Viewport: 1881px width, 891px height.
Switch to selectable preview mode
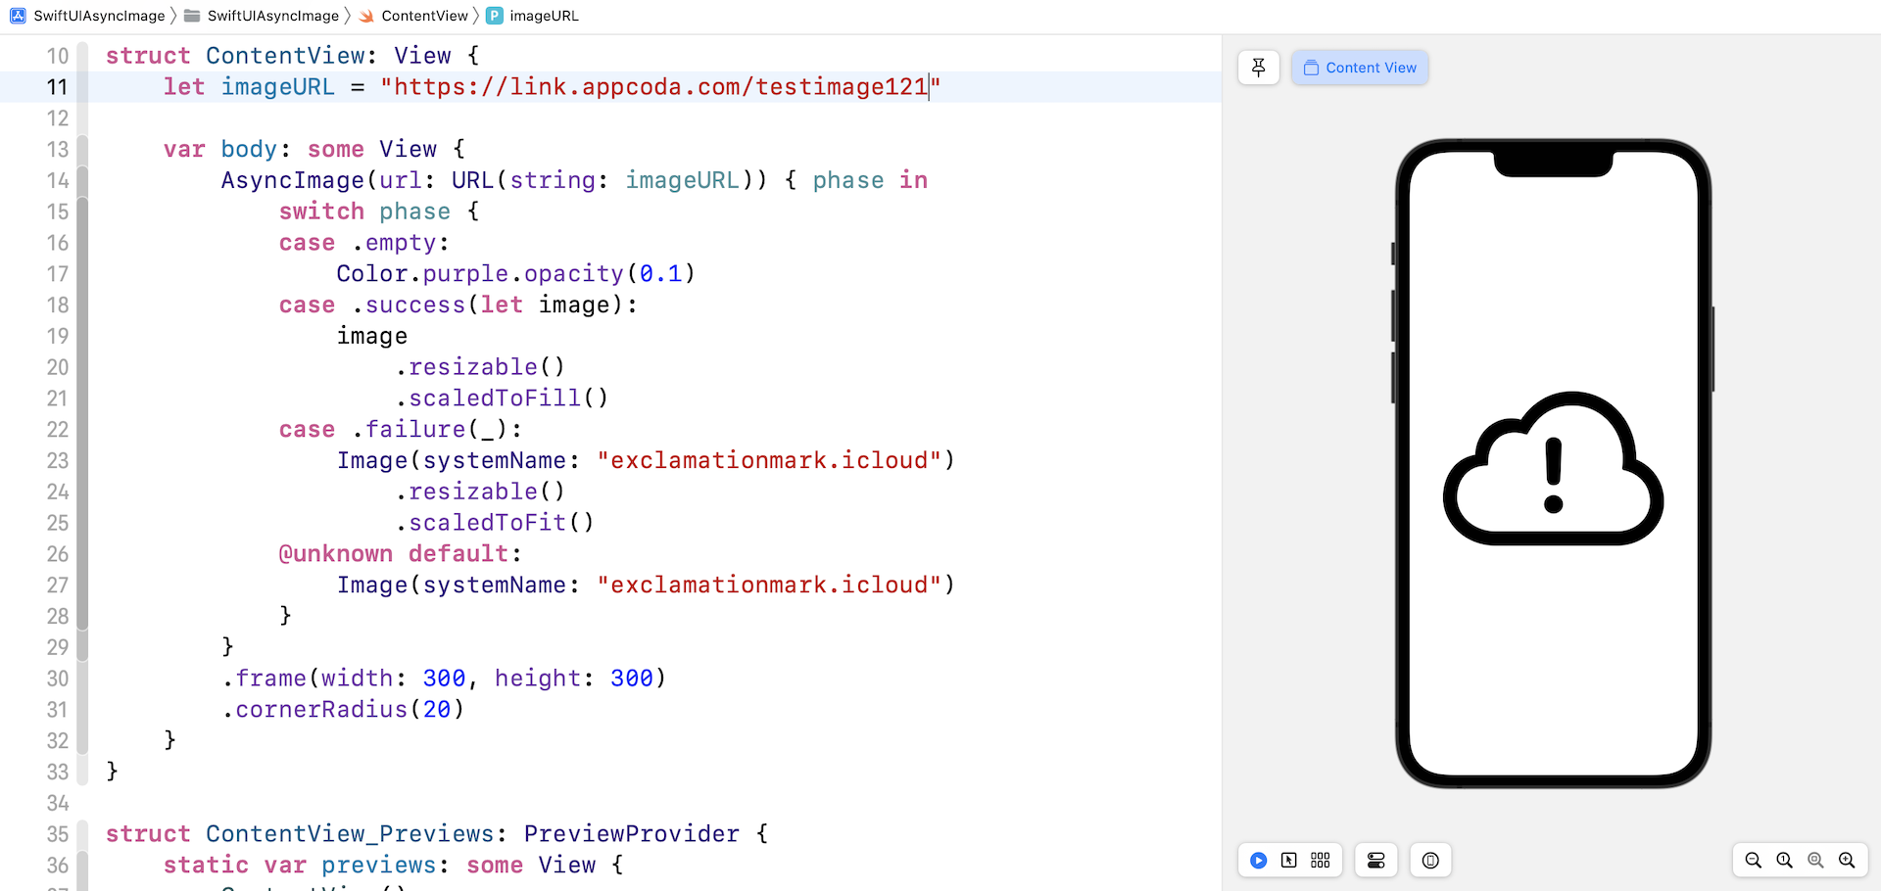click(1289, 861)
